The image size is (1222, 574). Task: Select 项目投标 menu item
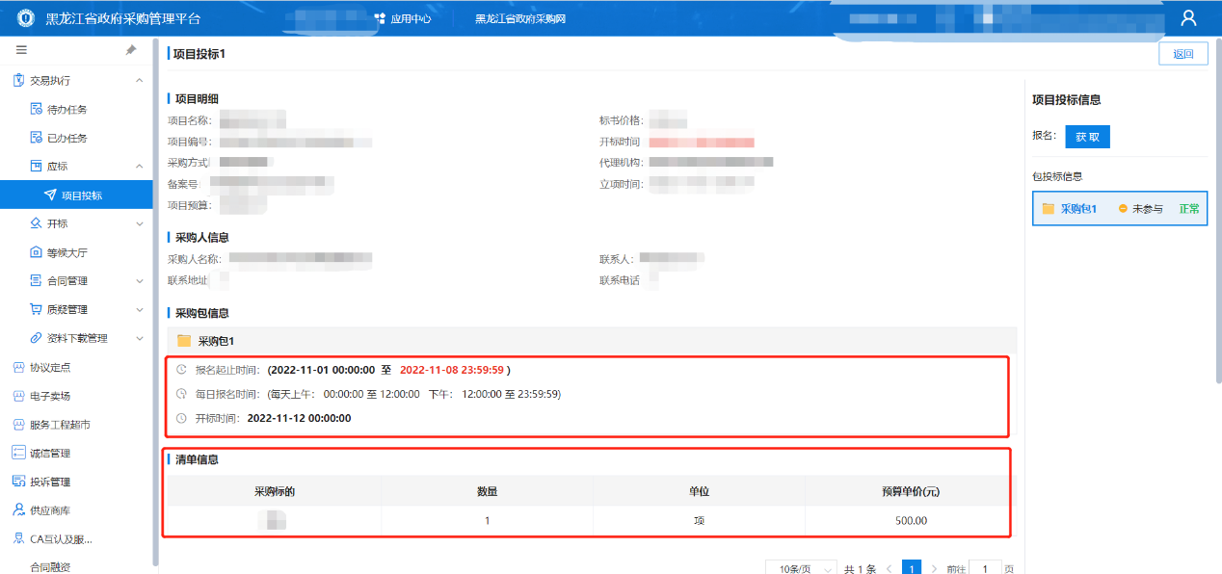82,196
